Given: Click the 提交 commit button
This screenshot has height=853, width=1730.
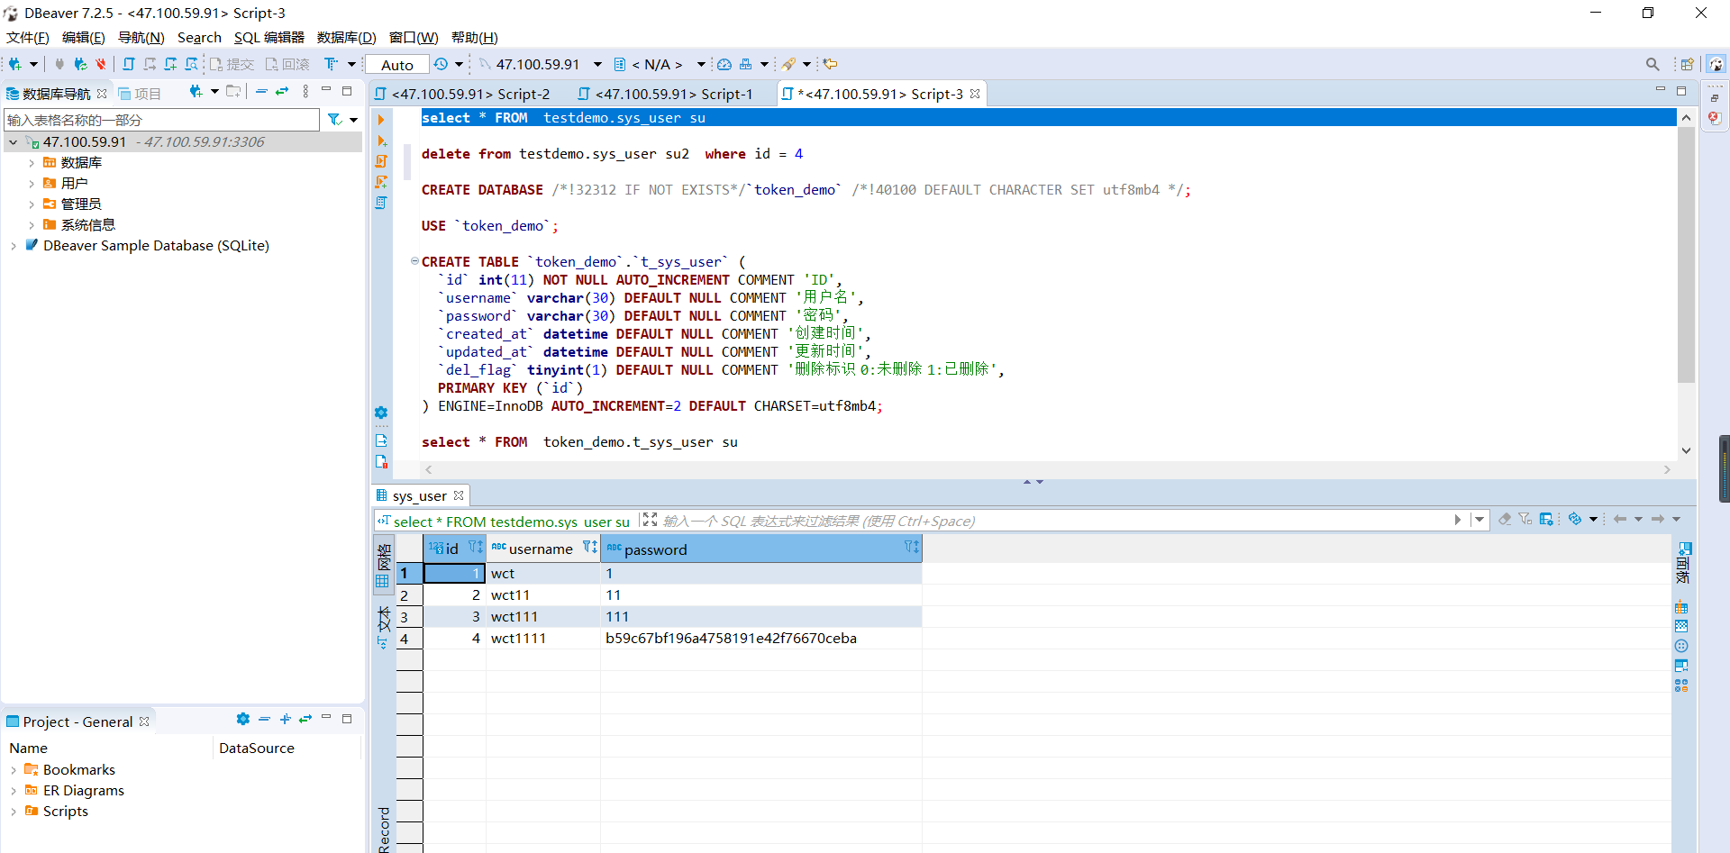Looking at the screenshot, I should [x=232, y=64].
